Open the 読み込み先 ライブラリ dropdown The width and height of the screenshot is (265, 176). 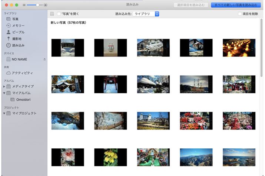pos(146,14)
